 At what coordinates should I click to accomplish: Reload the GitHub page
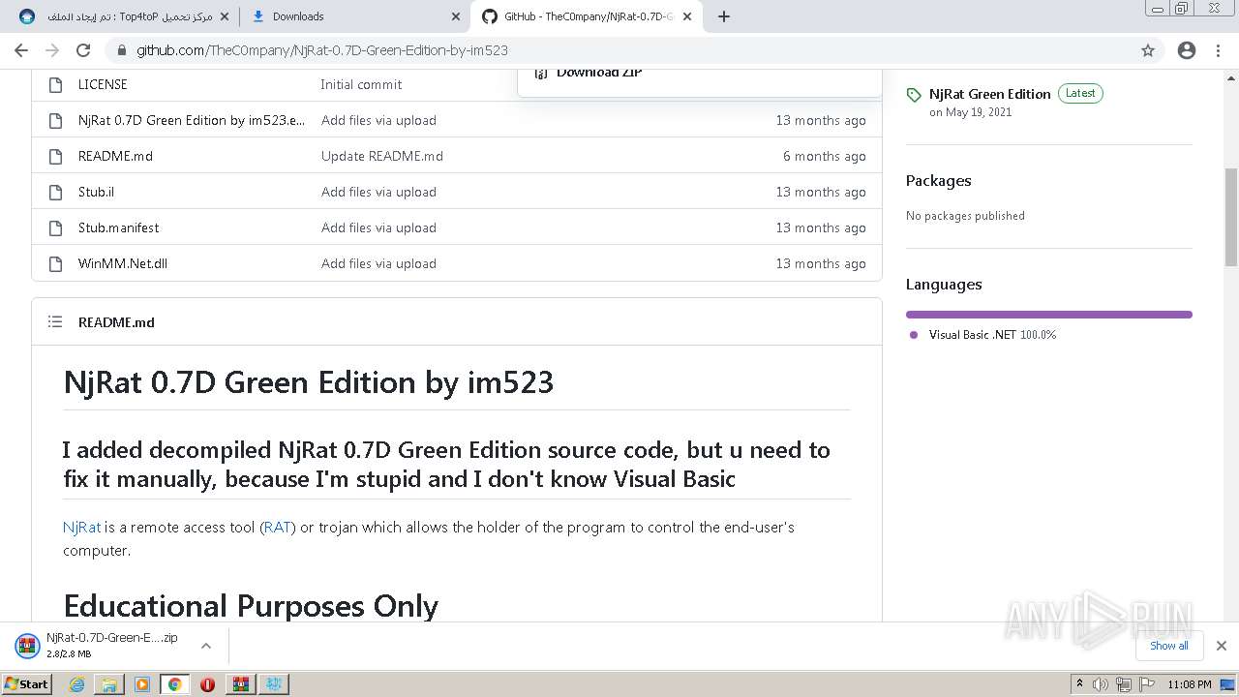(83, 50)
